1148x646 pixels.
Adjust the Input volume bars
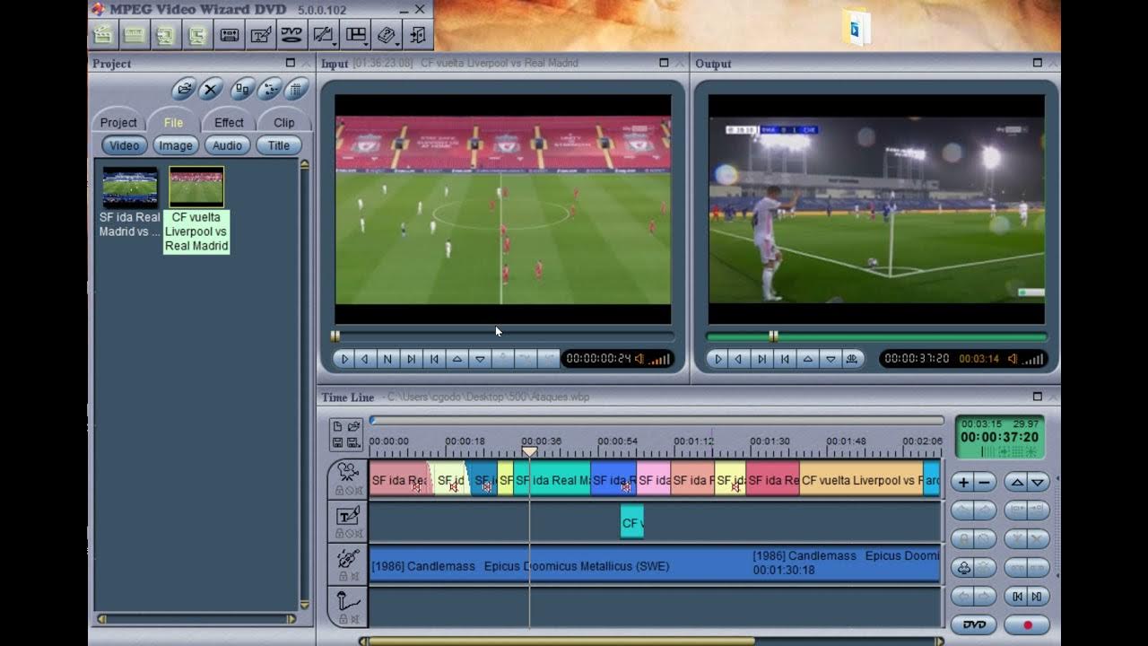[659, 359]
